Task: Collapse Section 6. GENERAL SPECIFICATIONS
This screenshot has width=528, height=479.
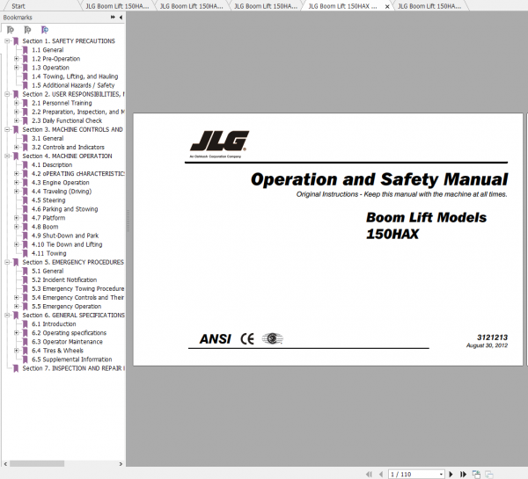Action: 7,316
